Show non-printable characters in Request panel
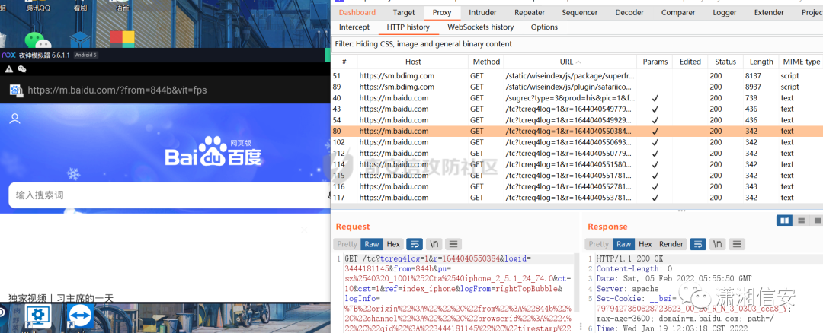Viewport: 823px width, 333px height. 434,244
